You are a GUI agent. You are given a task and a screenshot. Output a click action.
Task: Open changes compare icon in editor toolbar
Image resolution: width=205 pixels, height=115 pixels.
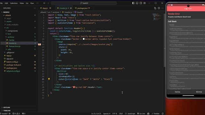pos(155,8)
